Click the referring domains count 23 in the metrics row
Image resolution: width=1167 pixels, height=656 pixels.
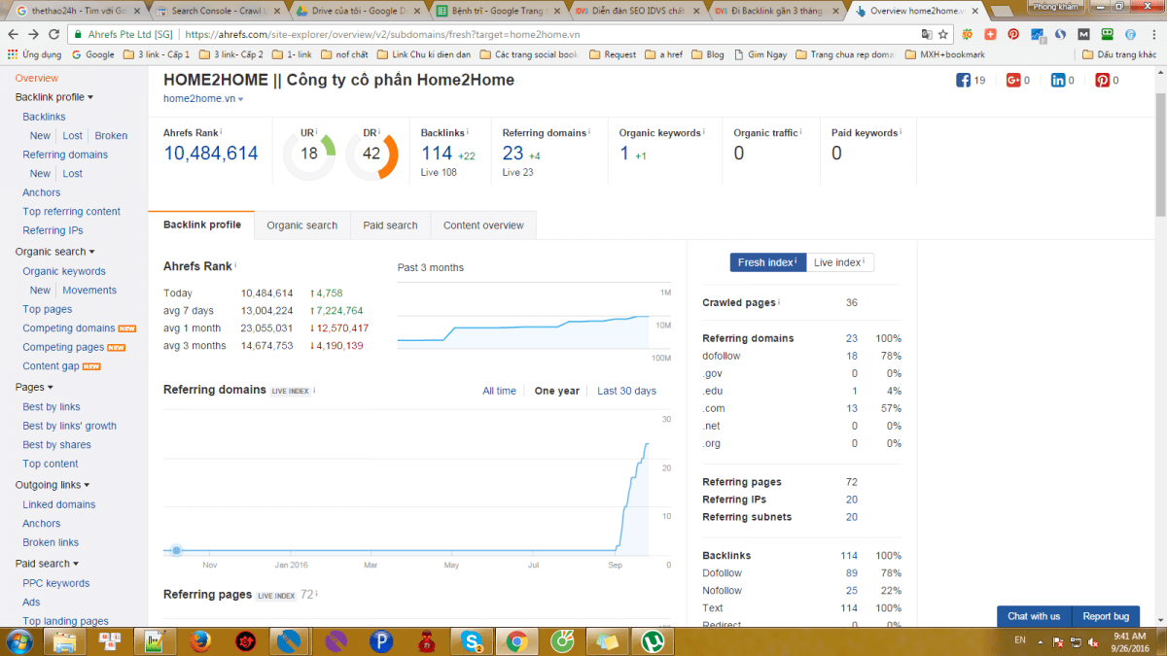pos(513,154)
